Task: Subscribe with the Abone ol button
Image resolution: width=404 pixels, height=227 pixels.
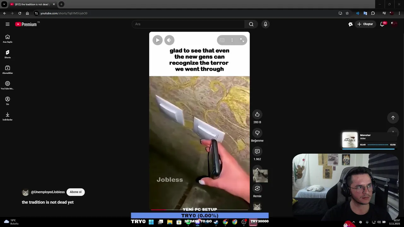Action: pyautogui.click(x=75, y=192)
